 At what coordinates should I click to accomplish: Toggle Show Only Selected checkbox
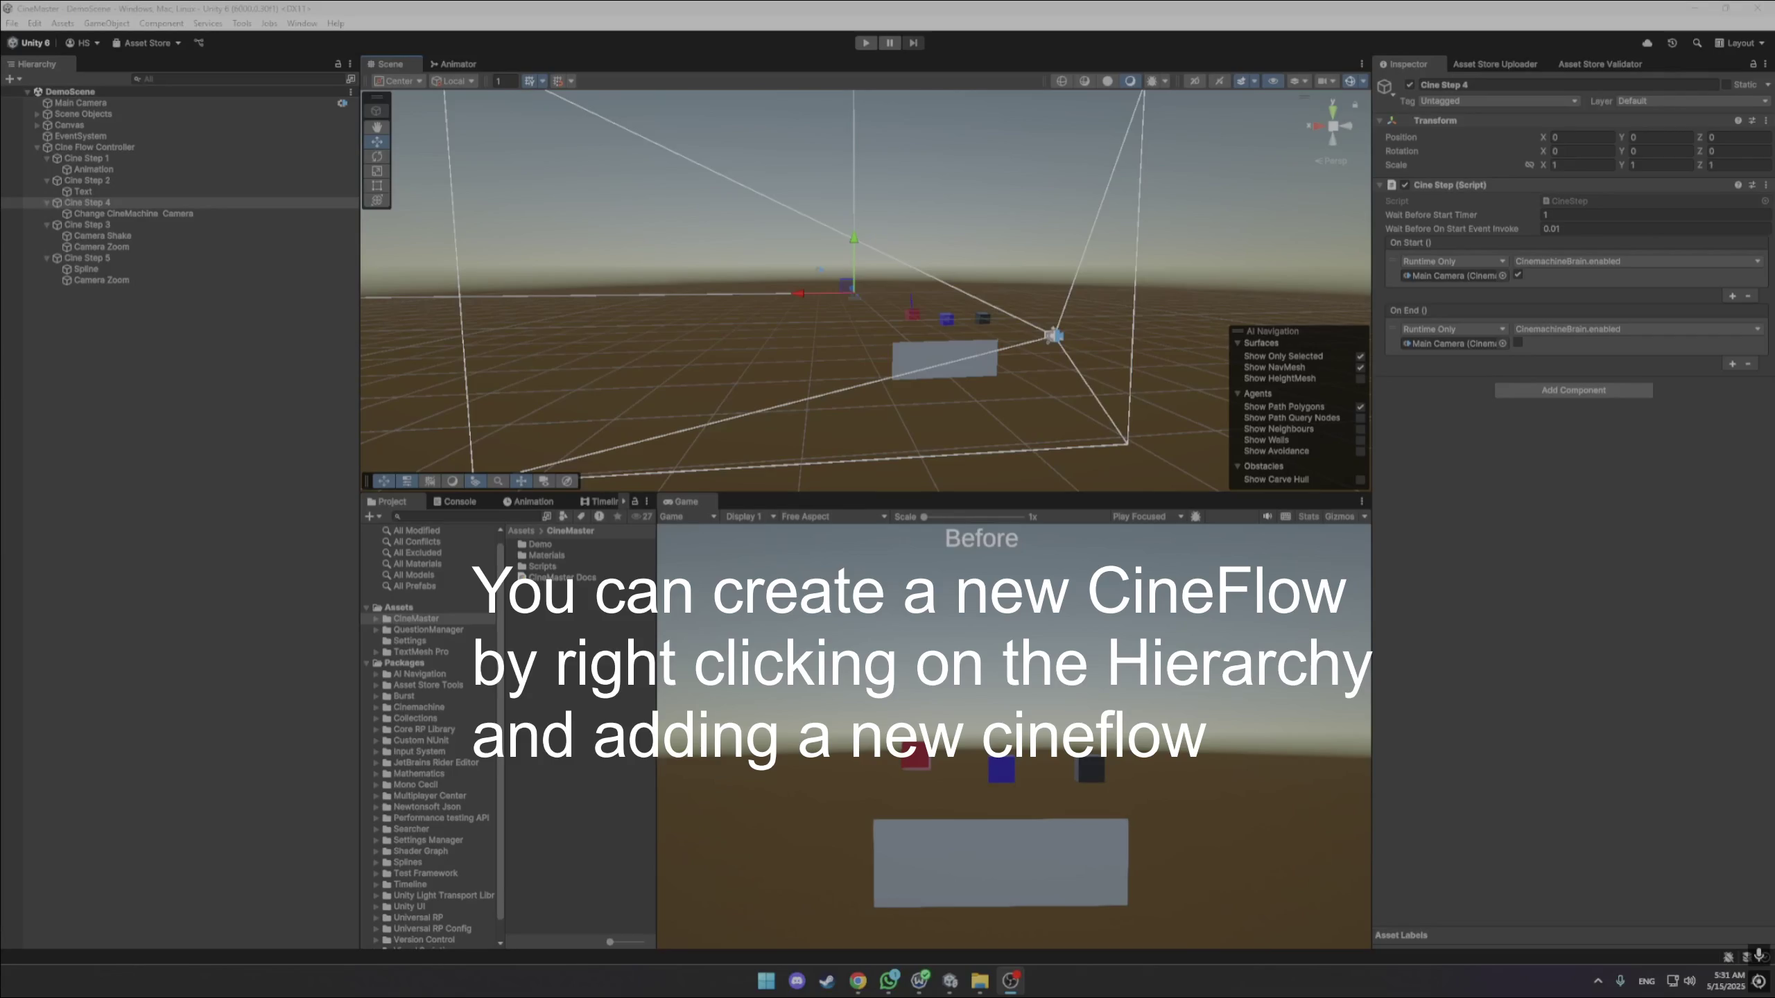(1360, 356)
